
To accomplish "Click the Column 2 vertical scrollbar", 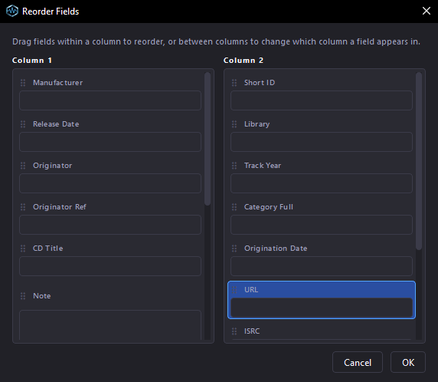I will tap(419, 161).
